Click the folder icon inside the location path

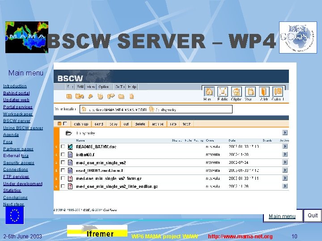click(152, 109)
